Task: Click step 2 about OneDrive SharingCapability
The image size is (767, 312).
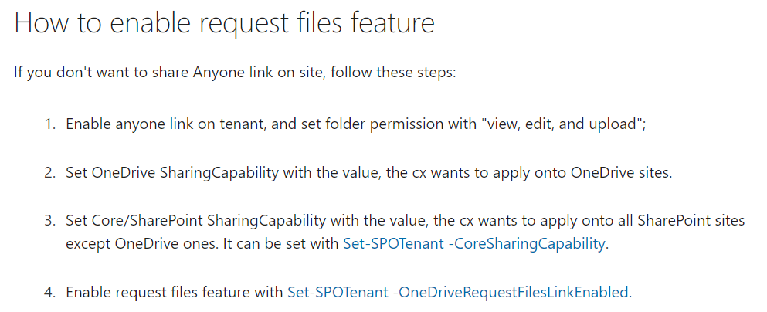Action: pyautogui.click(x=369, y=173)
